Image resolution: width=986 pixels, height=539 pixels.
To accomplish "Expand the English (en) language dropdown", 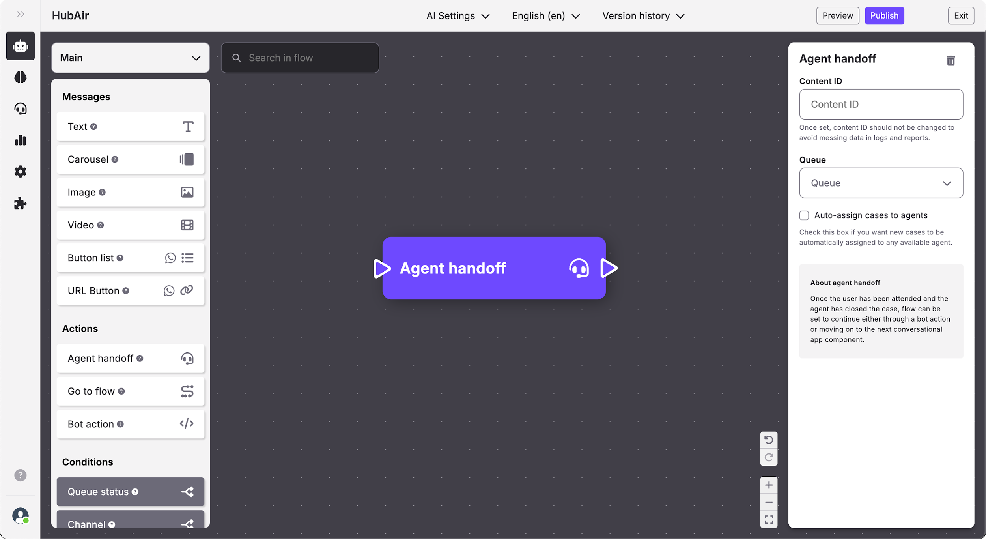I will click(545, 16).
